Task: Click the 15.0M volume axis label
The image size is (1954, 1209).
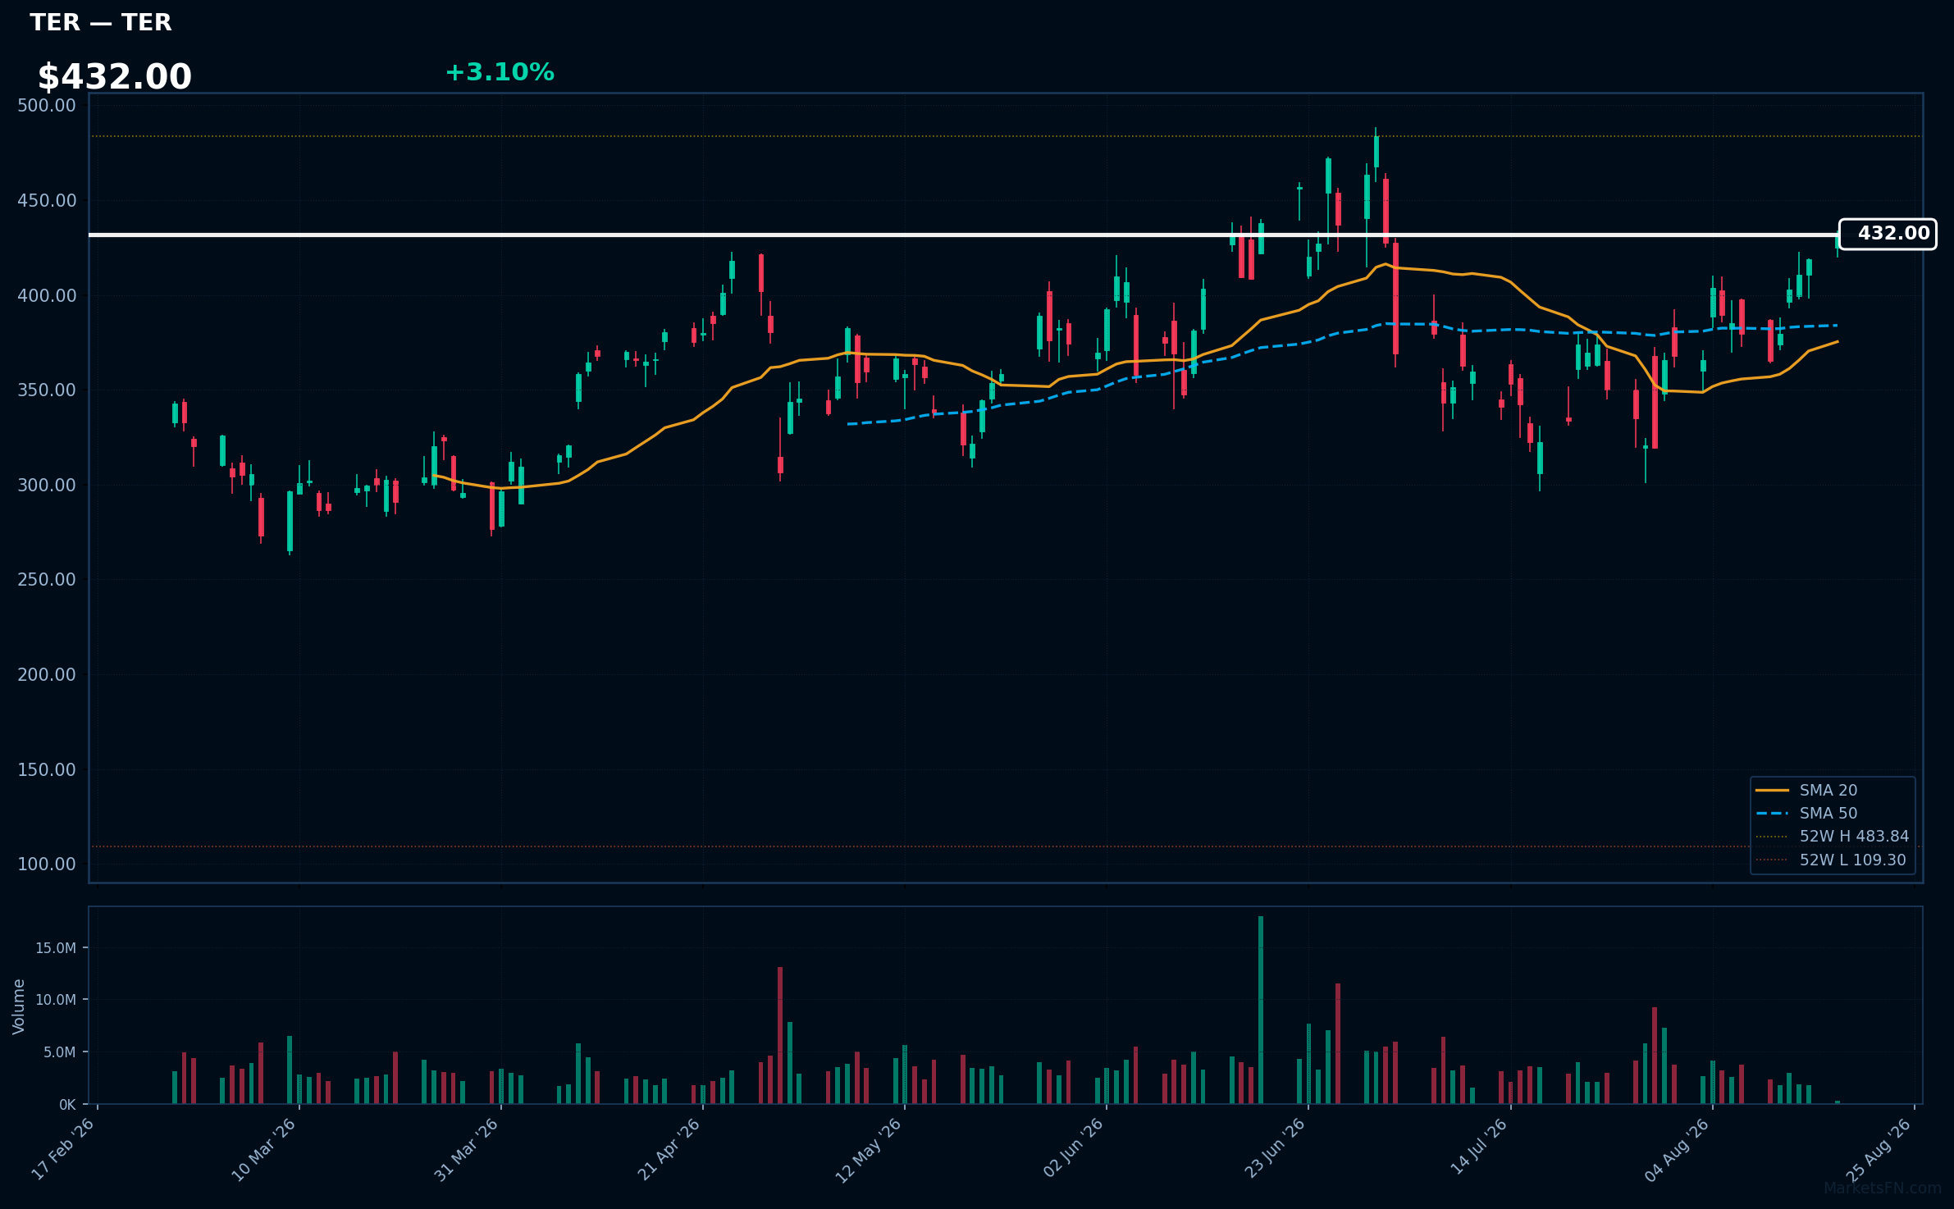Action: coord(56,948)
